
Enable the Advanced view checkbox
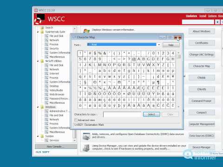coord(76,120)
